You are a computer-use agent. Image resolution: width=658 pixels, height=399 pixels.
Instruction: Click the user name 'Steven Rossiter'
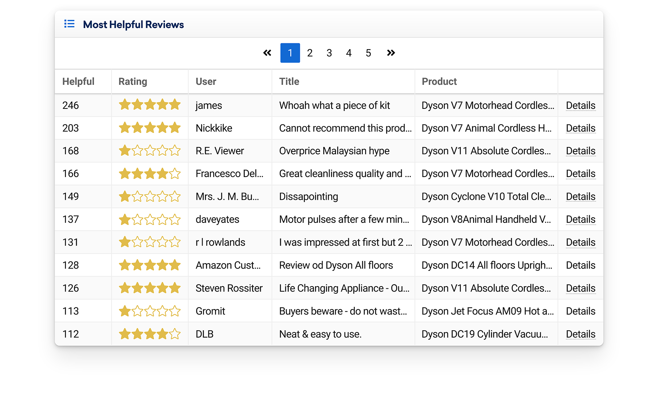[229, 288]
